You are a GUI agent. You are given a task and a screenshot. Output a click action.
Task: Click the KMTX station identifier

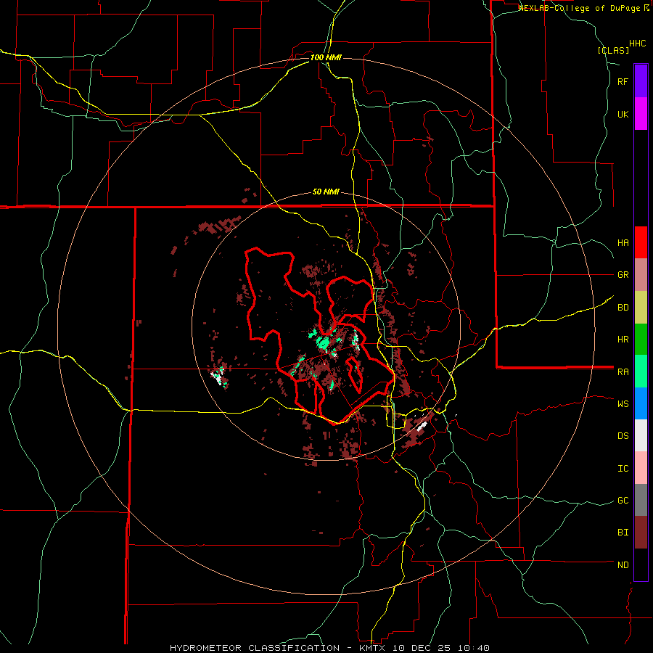371,648
